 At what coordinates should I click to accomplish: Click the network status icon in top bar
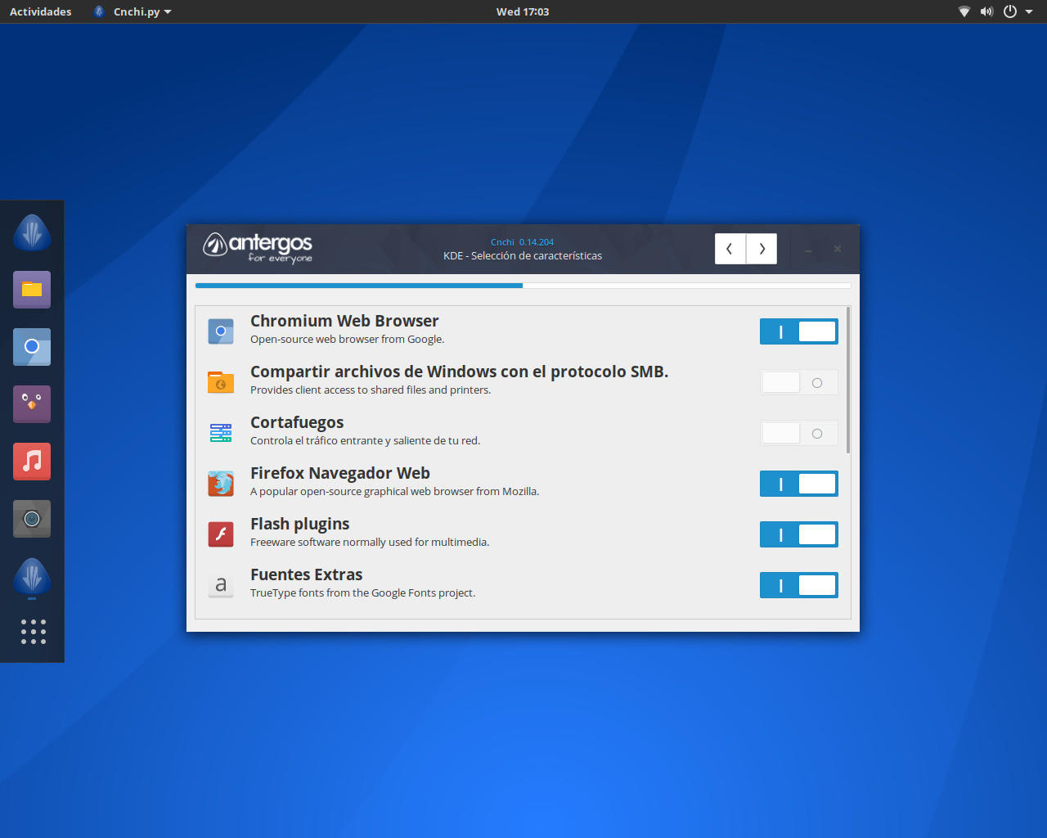(x=964, y=11)
